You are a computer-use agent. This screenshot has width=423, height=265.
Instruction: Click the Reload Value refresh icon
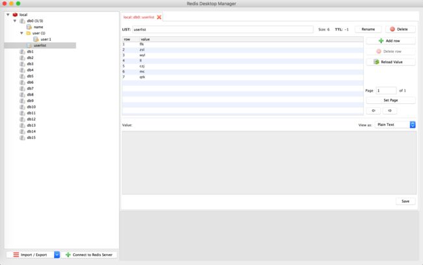point(376,62)
